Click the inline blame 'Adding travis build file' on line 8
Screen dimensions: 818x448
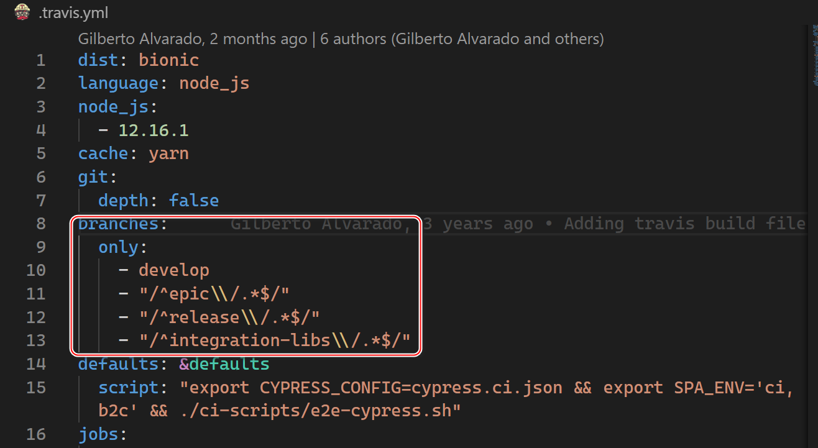pyautogui.click(x=684, y=224)
